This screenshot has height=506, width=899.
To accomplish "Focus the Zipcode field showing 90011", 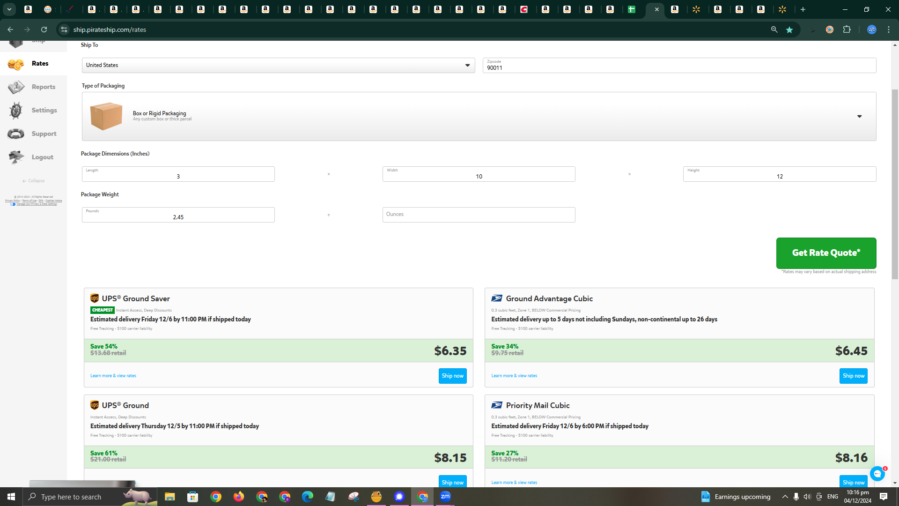I will (x=679, y=65).
